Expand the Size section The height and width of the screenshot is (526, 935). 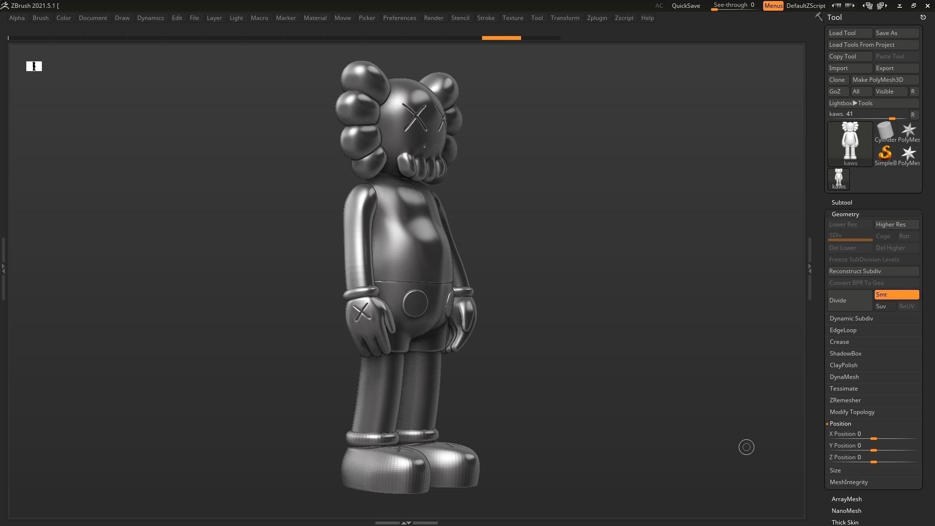tap(835, 470)
